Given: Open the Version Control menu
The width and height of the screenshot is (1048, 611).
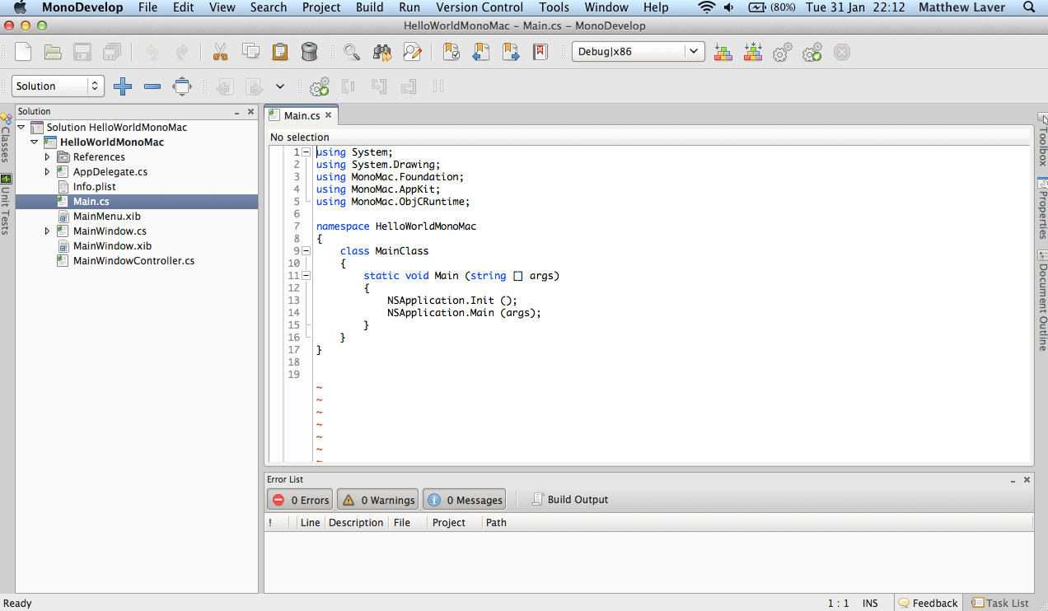Looking at the screenshot, I should click(480, 7).
